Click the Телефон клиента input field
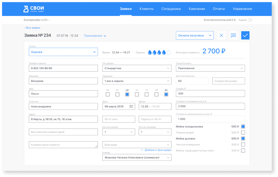This screenshot has width=278, height=177. tap(63, 68)
